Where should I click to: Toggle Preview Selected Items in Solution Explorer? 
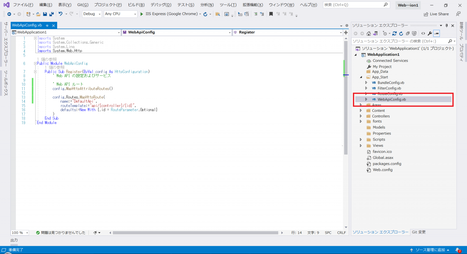click(x=436, y=33)
